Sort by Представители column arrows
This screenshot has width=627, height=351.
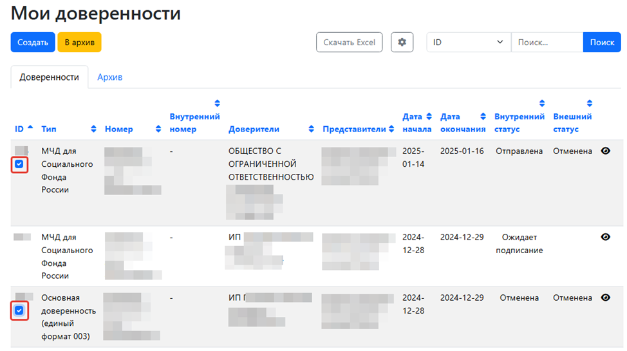(x=391, y=129)
